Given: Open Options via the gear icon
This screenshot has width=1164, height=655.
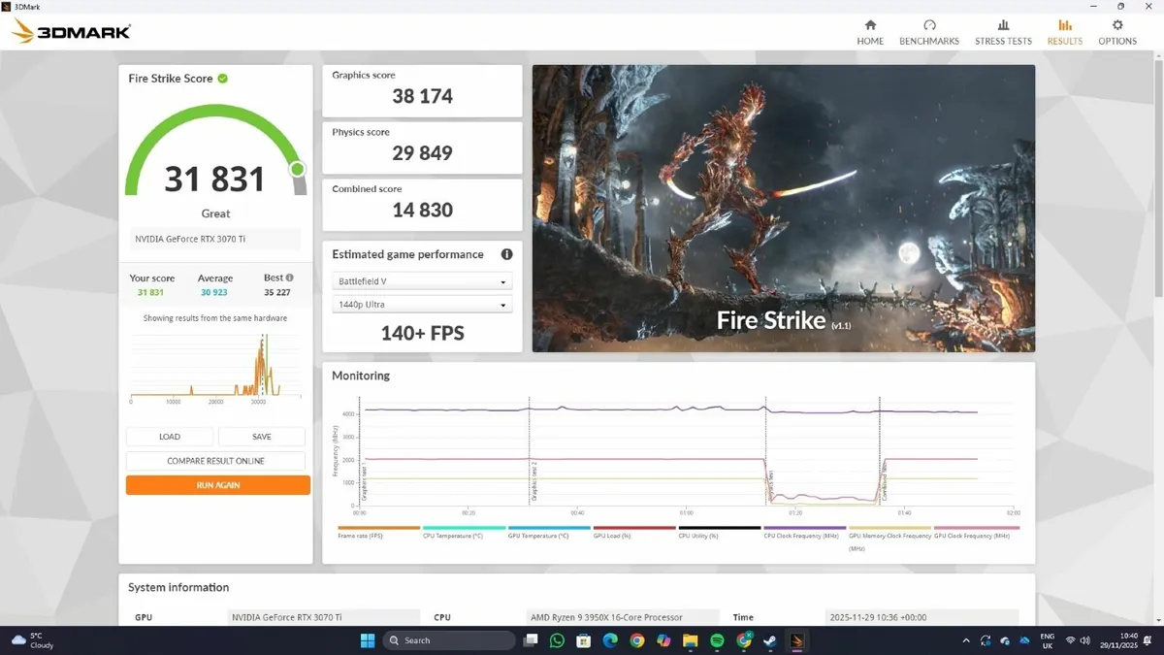Looking at the screenshot, I should point(1117,29).
